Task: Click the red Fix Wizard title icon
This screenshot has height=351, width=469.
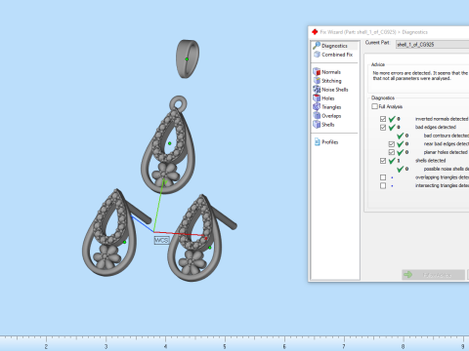Action: (x=315, y=32)
